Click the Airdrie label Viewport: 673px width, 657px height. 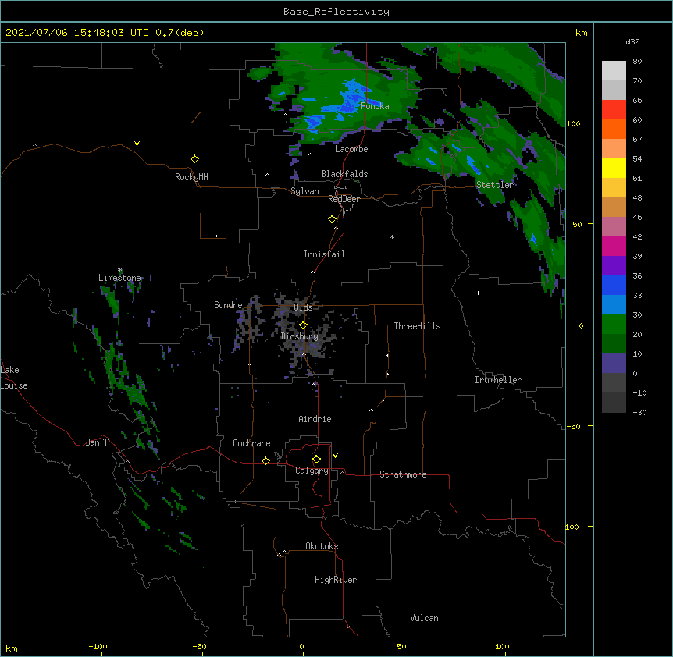point(315,419)
